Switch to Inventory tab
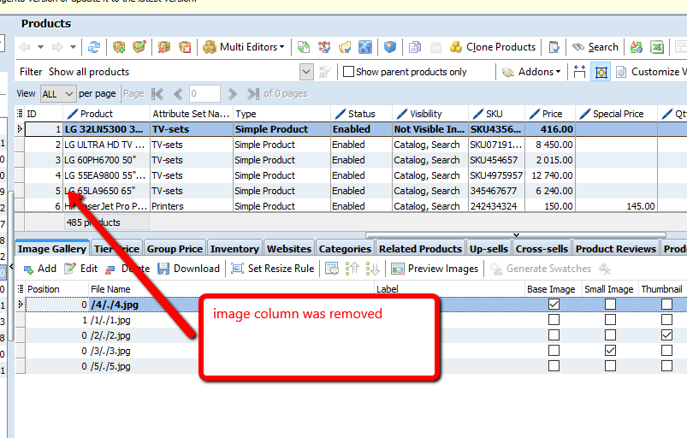The image size is (687, 438). click(234, 249)
